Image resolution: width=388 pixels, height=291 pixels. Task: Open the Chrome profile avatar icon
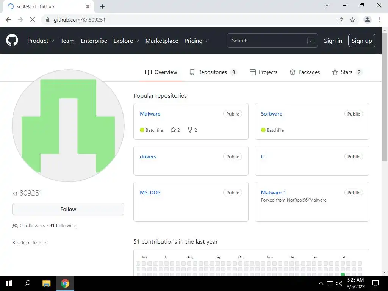(x=368, y=20)
